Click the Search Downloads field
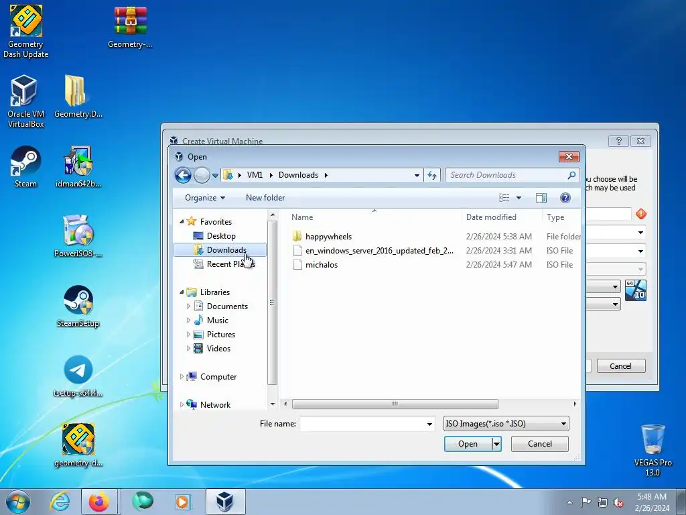 508,175
